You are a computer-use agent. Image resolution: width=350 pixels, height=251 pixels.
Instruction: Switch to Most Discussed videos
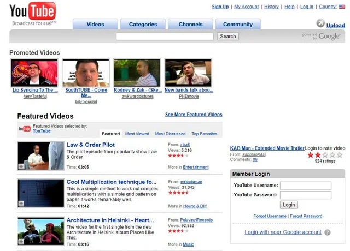(x=170, y=134)
